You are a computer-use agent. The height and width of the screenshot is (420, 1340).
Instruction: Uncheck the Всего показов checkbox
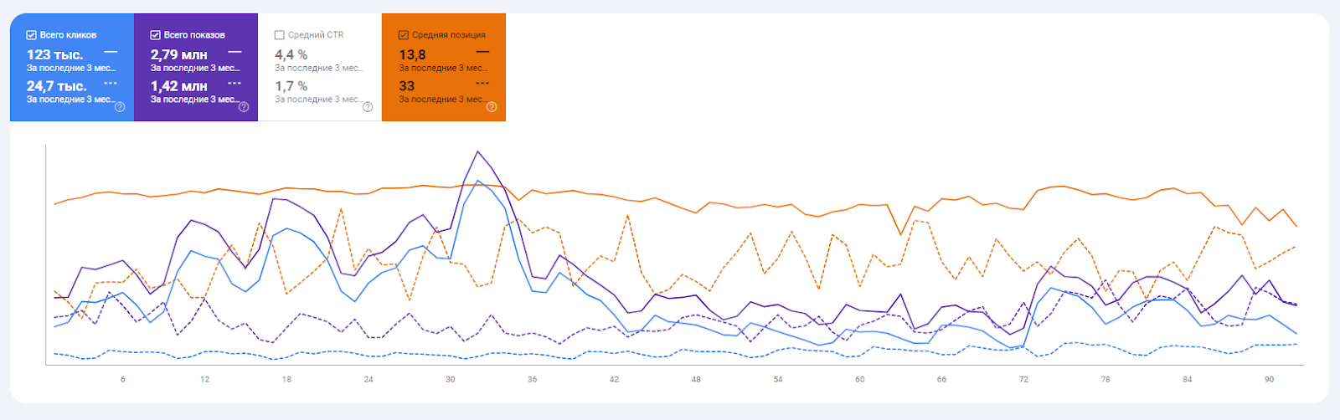click(x=155, y=35)
